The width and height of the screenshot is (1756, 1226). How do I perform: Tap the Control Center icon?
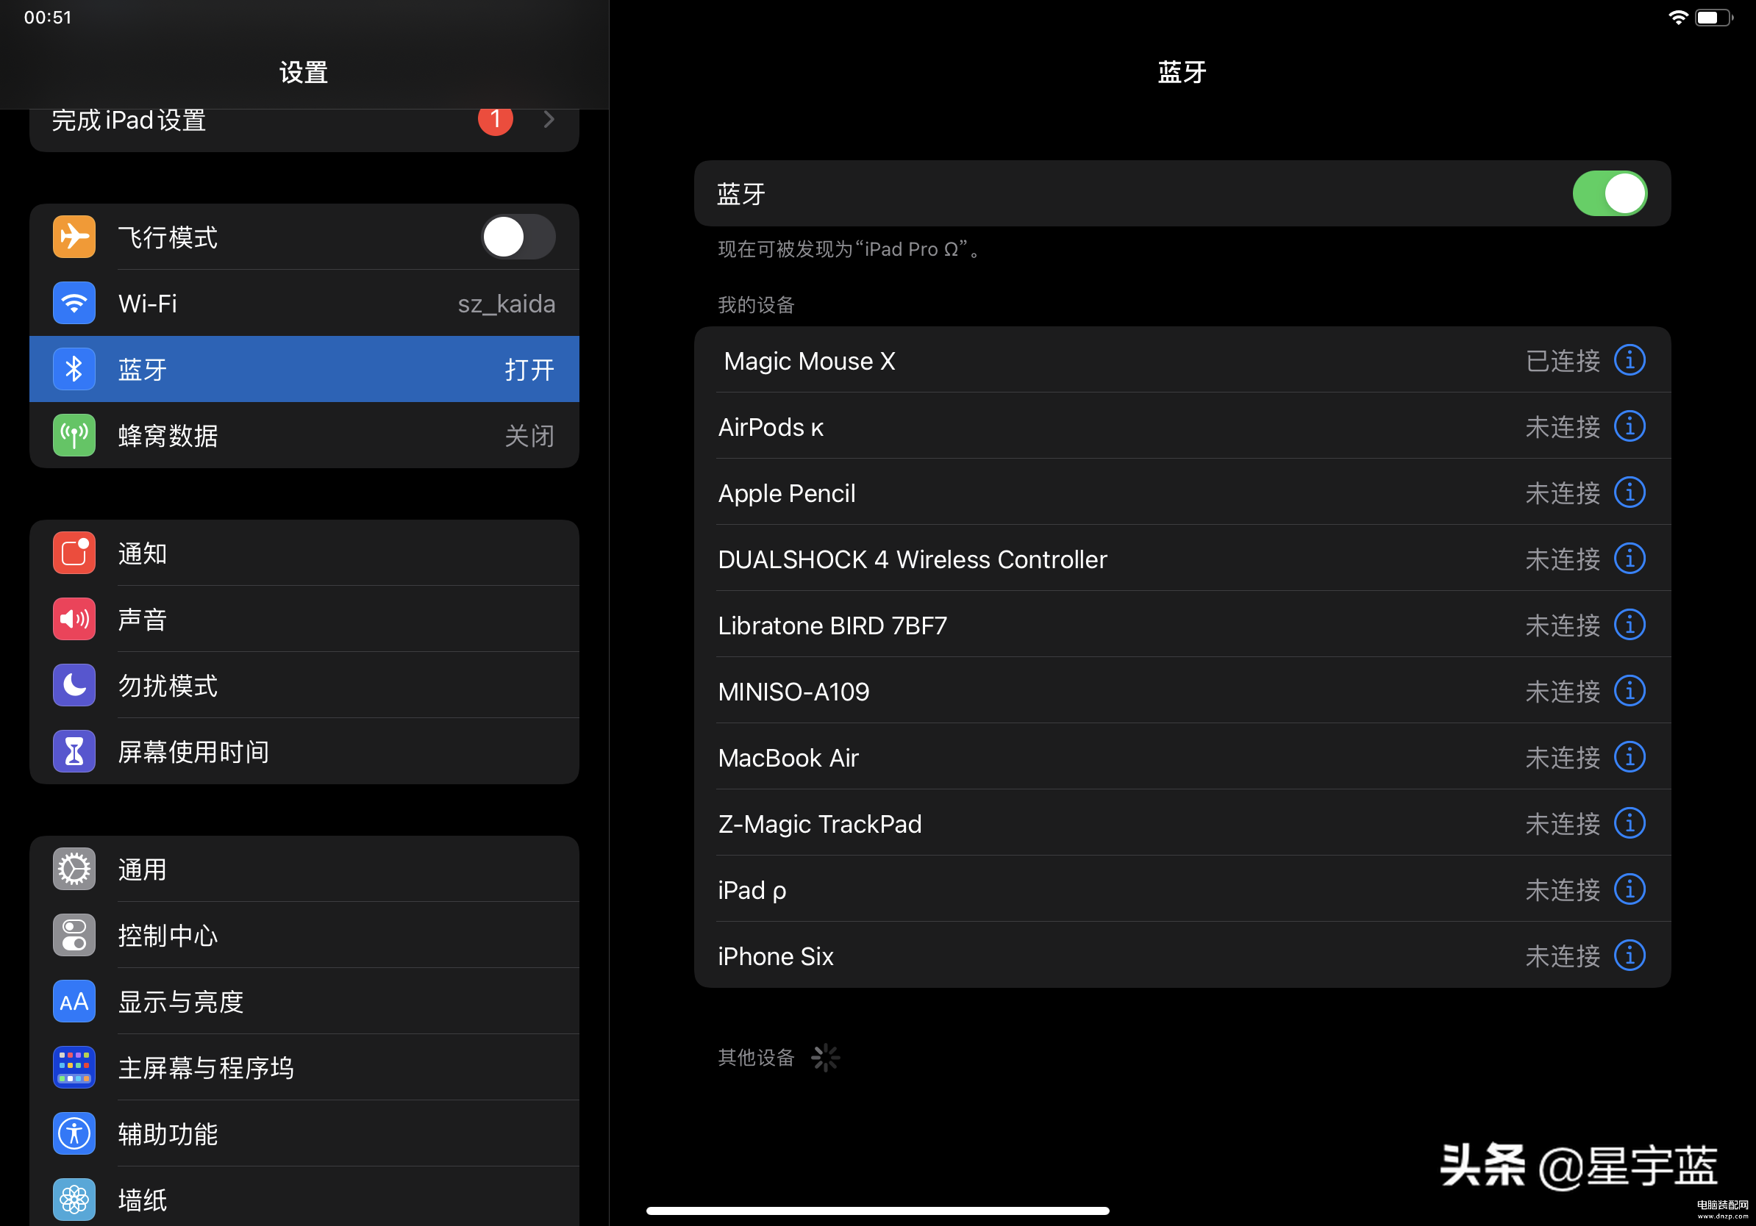(x=74, y=936)
